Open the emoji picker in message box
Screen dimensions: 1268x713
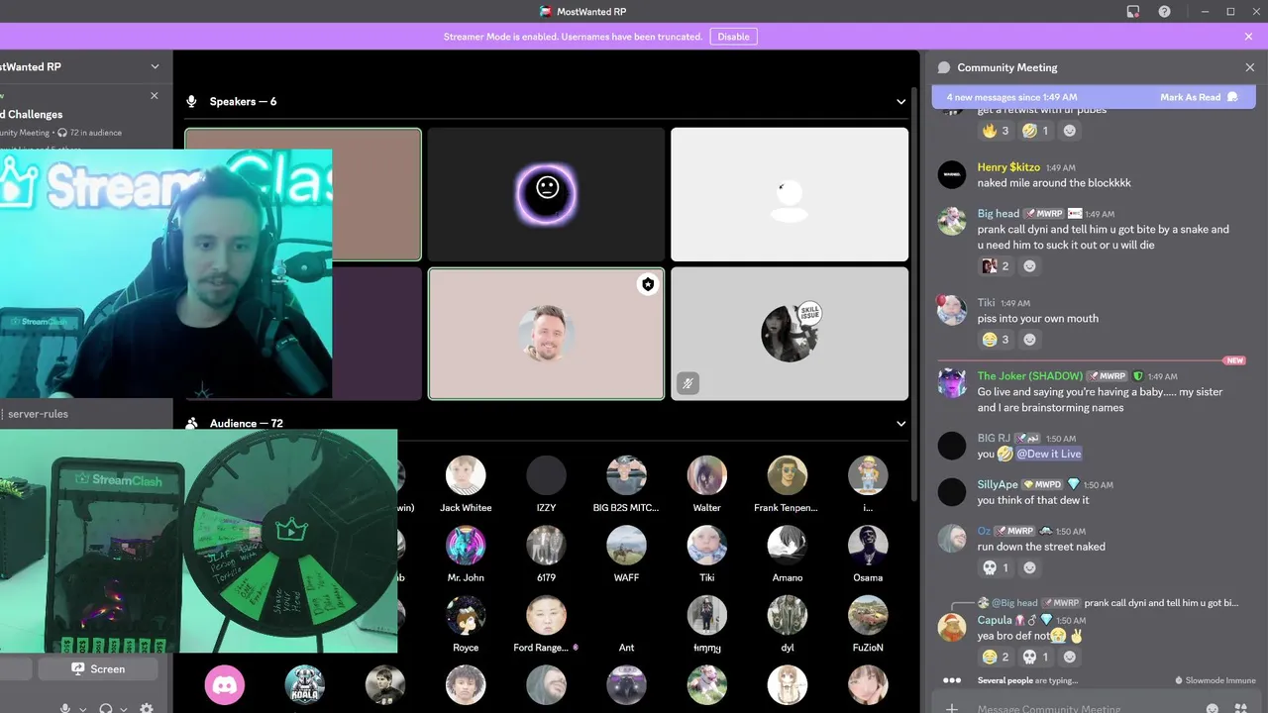[1213, 708]
